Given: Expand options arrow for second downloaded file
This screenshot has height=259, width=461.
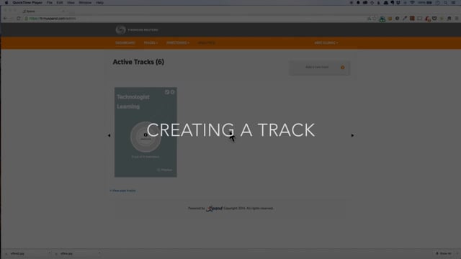Looking at the screenshot, I should coord(99,253).
